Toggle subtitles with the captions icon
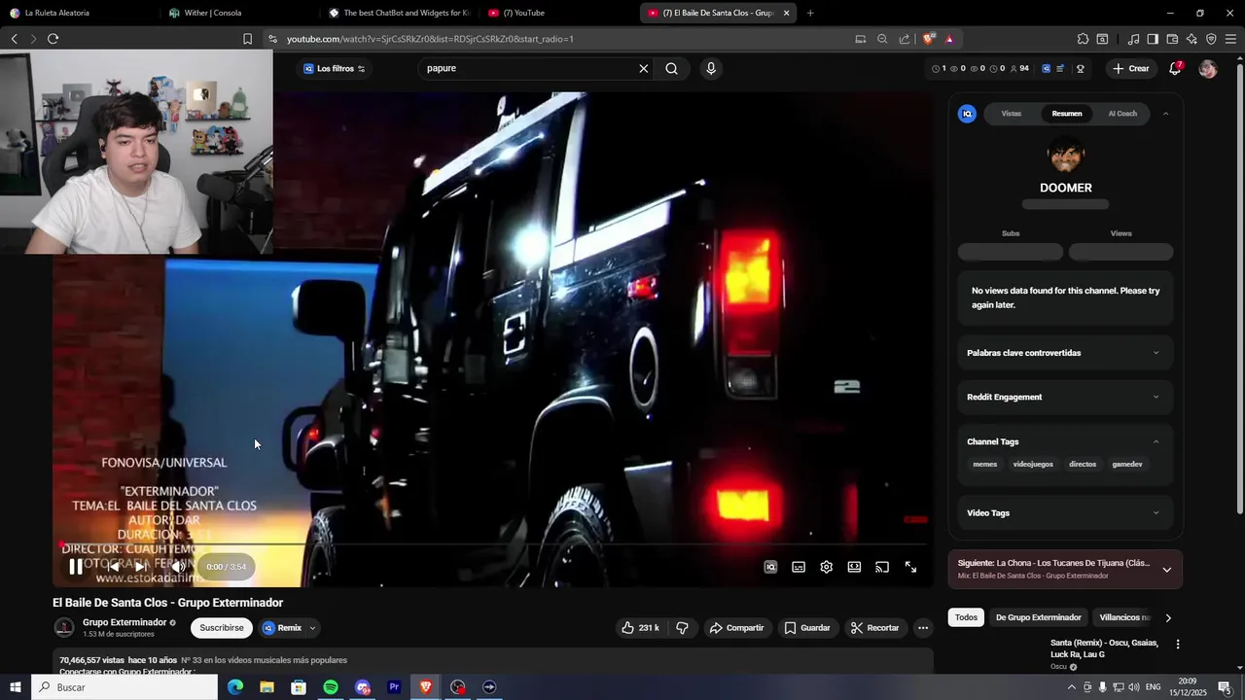1245x700 pixels. [x=799, y=567]
